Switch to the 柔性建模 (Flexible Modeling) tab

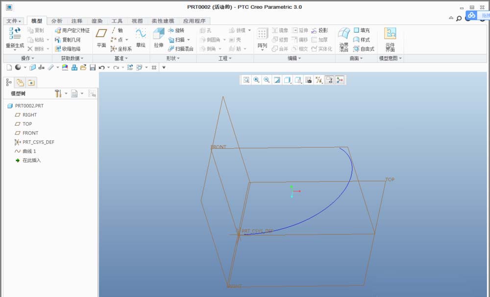pyautogui.click(x=163, y=21)
